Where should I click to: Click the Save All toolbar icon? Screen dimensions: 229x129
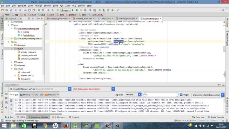coord(6,10)
